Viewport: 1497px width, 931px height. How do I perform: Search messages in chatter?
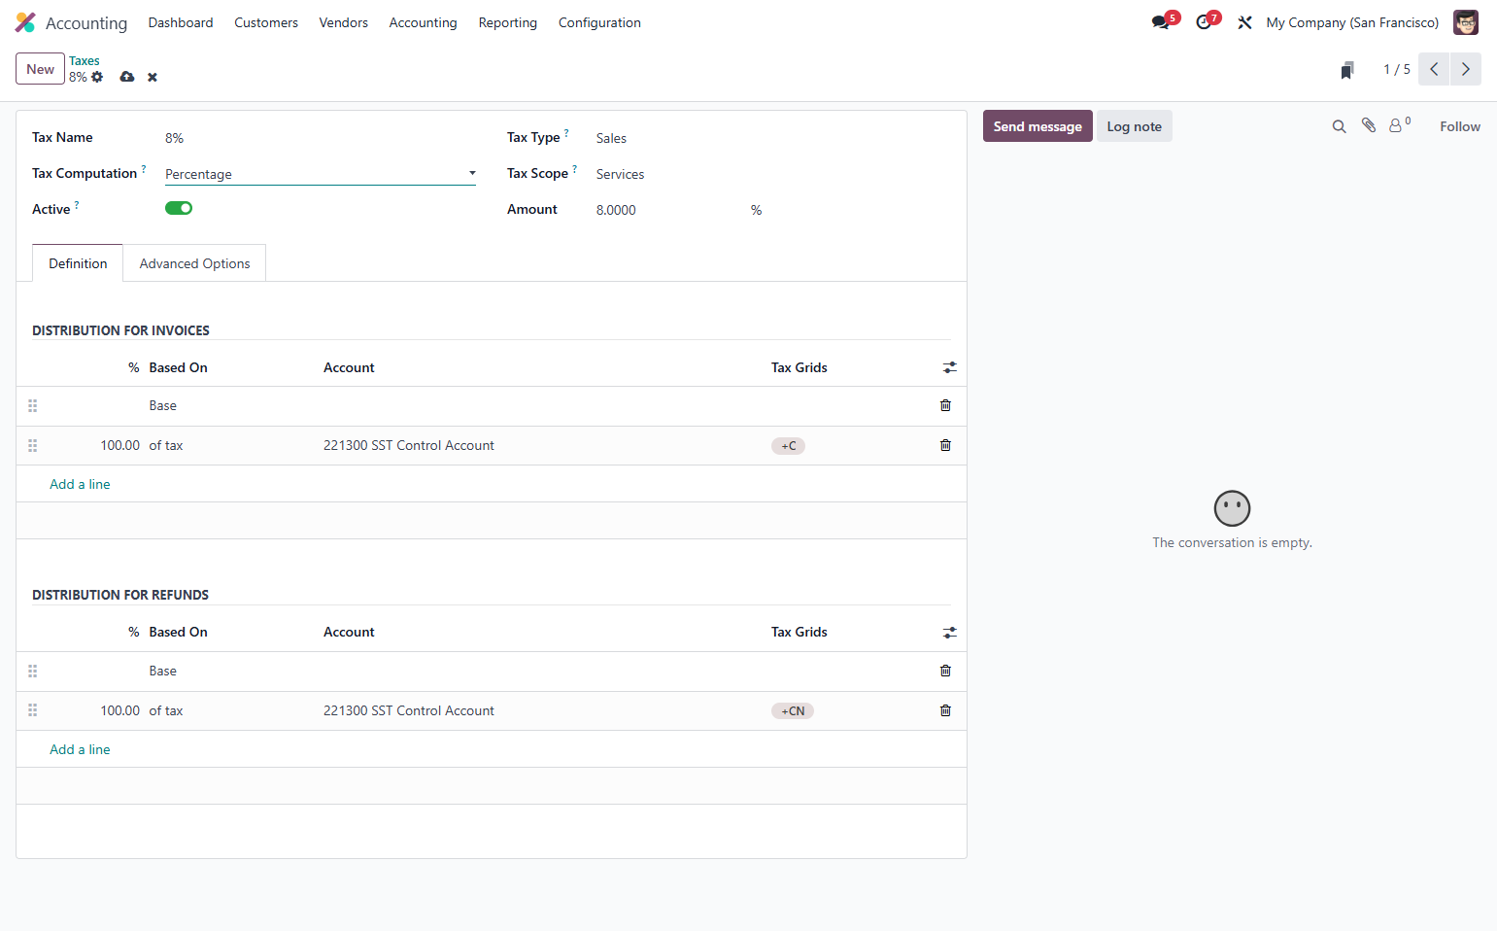pyautogui.click(x=1339, y=126)
